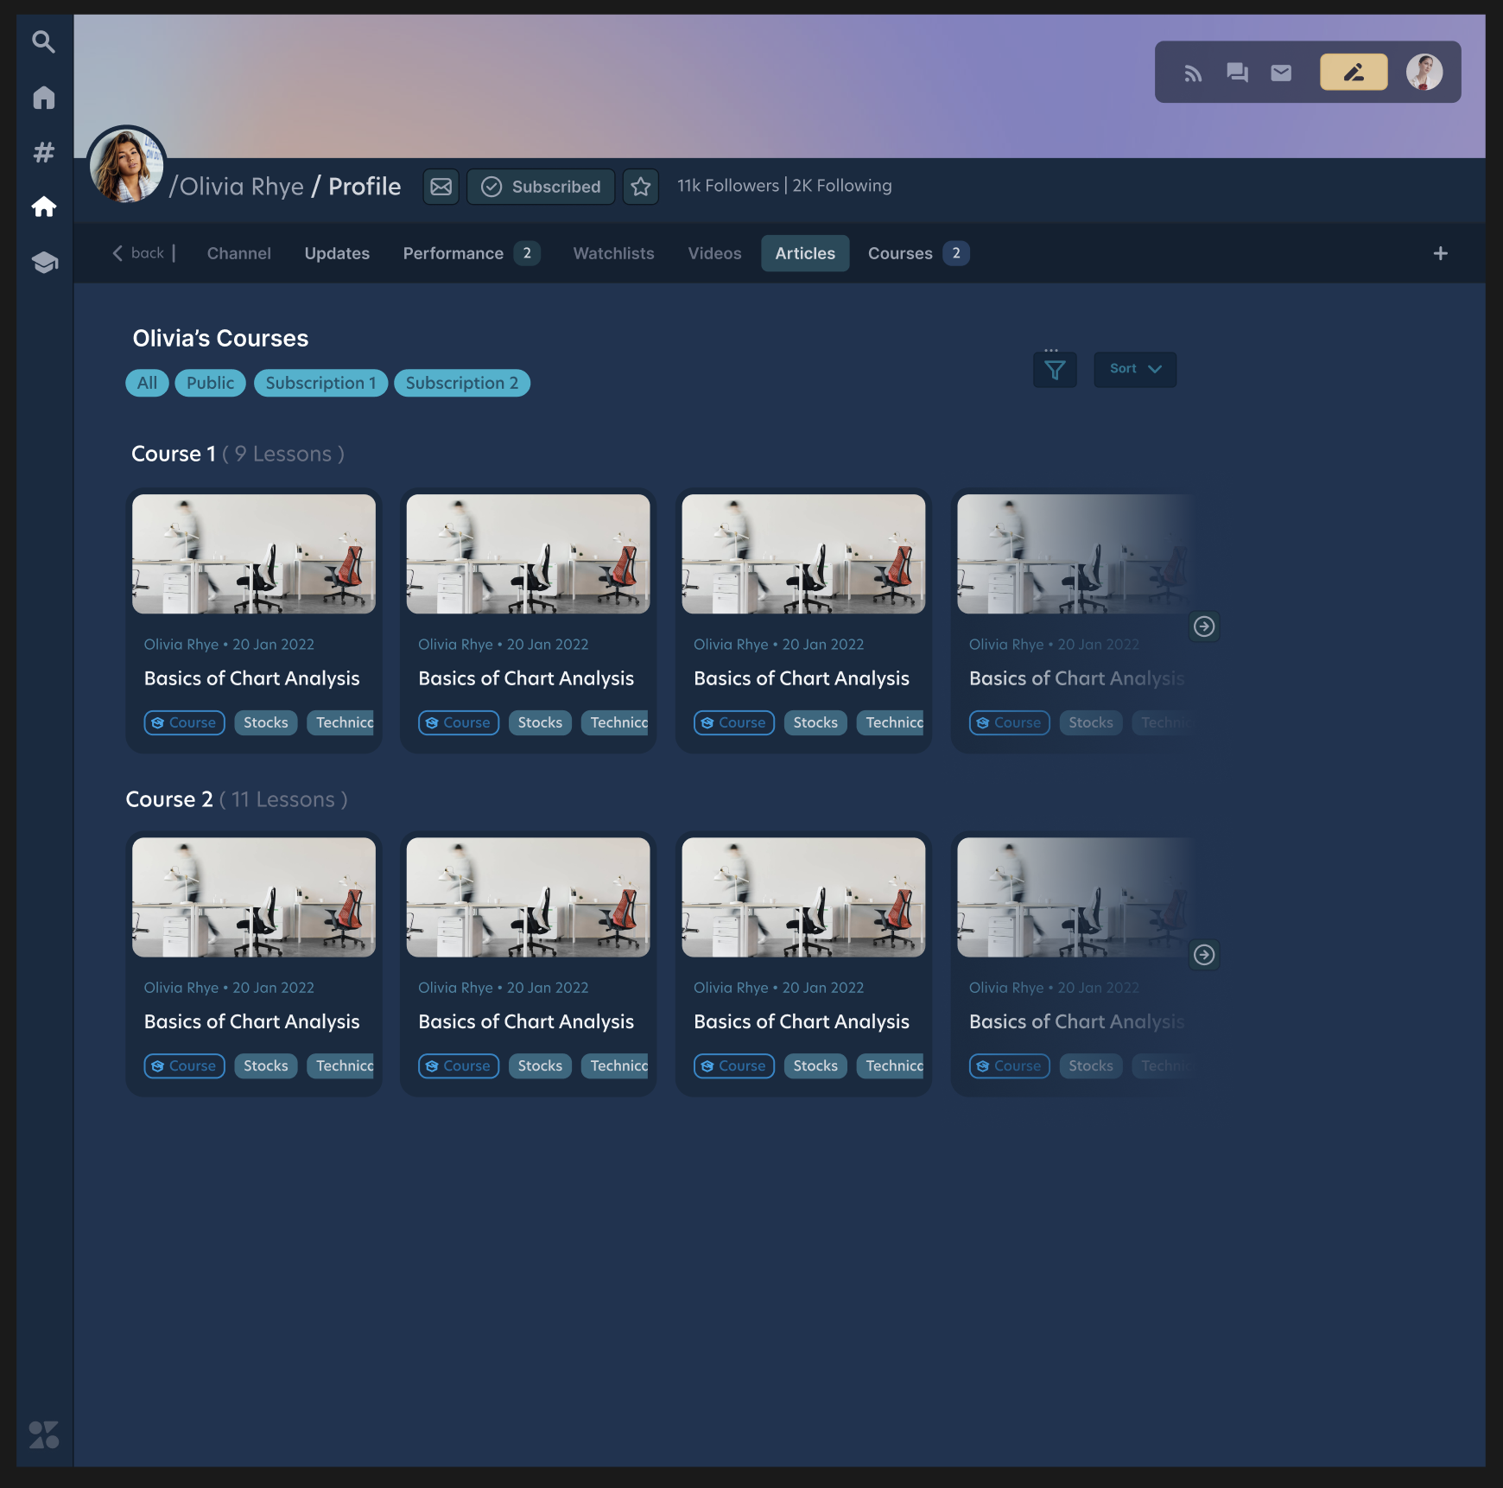Open search from the left sidebar
This screenshot has height=1488, width=1503.
coord(43,41)
